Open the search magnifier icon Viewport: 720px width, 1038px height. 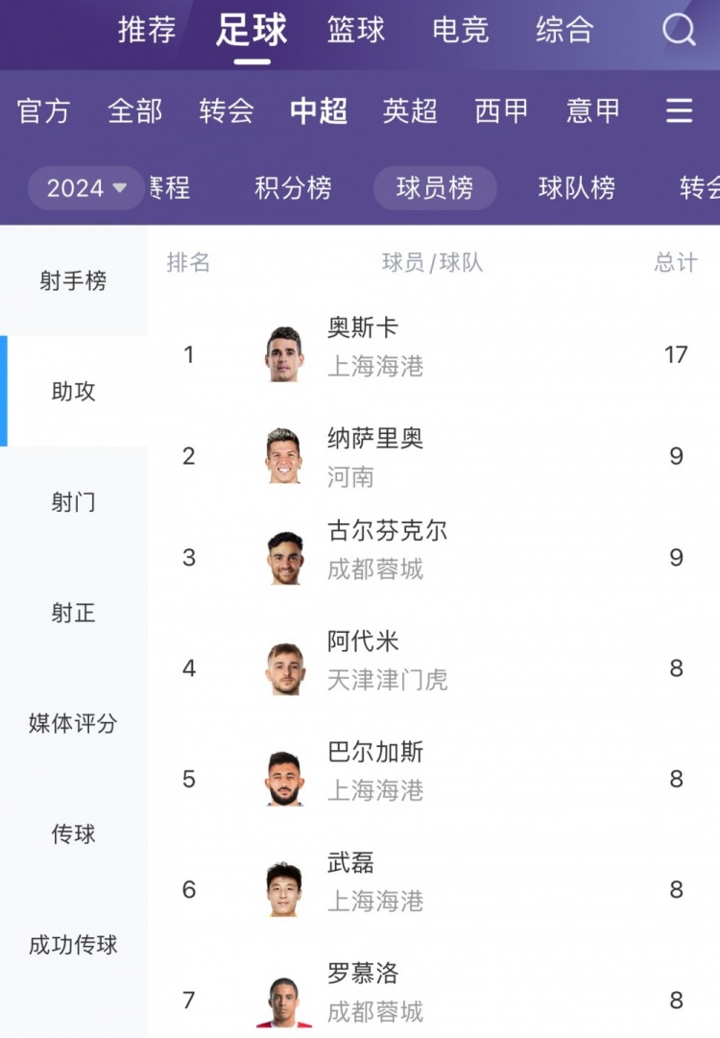click(679, 30)
